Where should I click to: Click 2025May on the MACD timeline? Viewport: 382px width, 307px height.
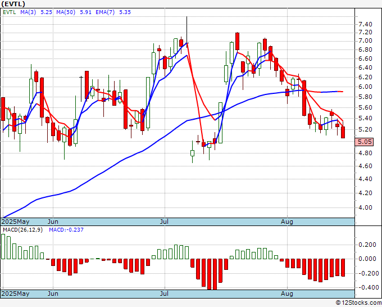(15, 294)
